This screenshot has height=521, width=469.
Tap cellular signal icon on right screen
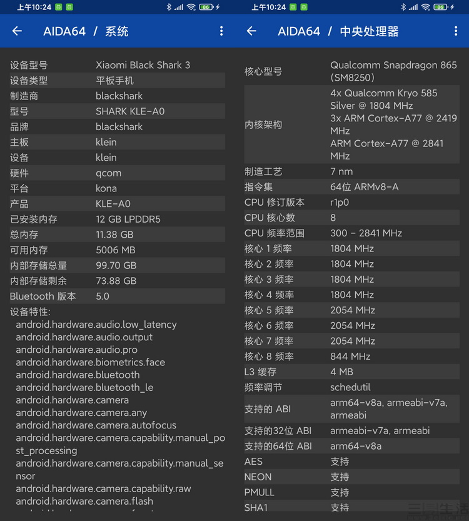point(413,7)
